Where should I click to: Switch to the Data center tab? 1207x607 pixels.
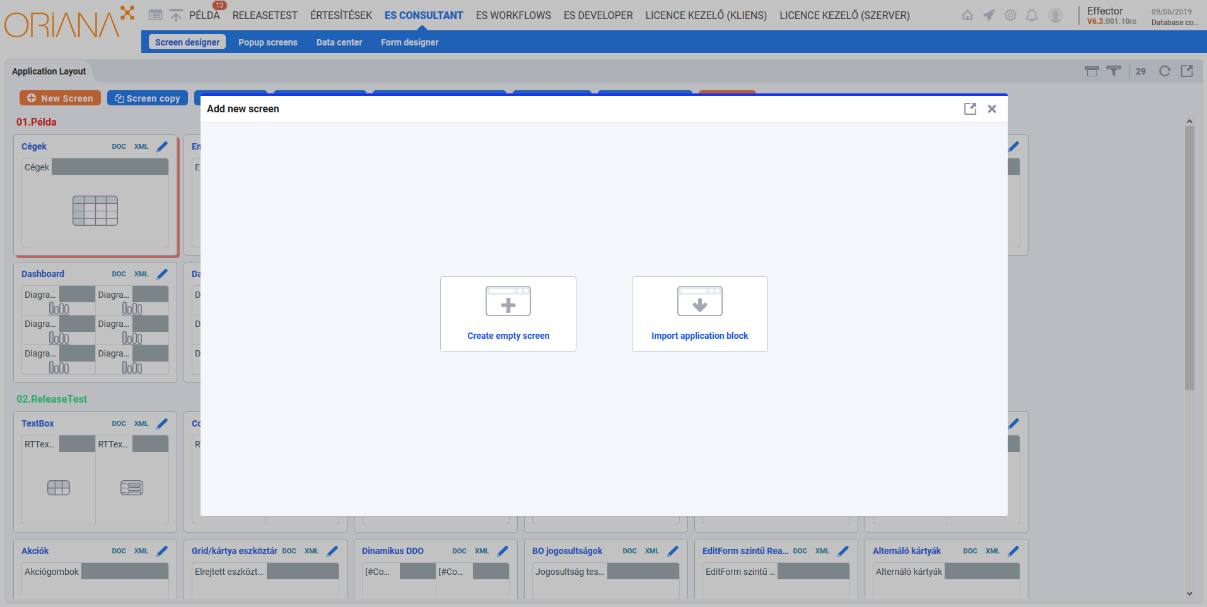[x=339, y=42]
